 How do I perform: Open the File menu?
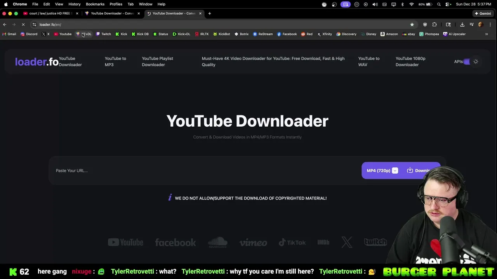35,4
